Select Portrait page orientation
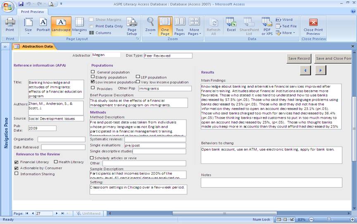The image size is (357, 224). tap(43, 25)
